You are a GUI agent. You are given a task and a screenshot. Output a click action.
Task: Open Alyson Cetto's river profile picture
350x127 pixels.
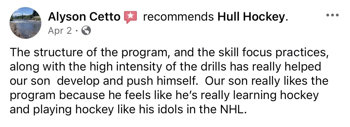pos(25,23)
